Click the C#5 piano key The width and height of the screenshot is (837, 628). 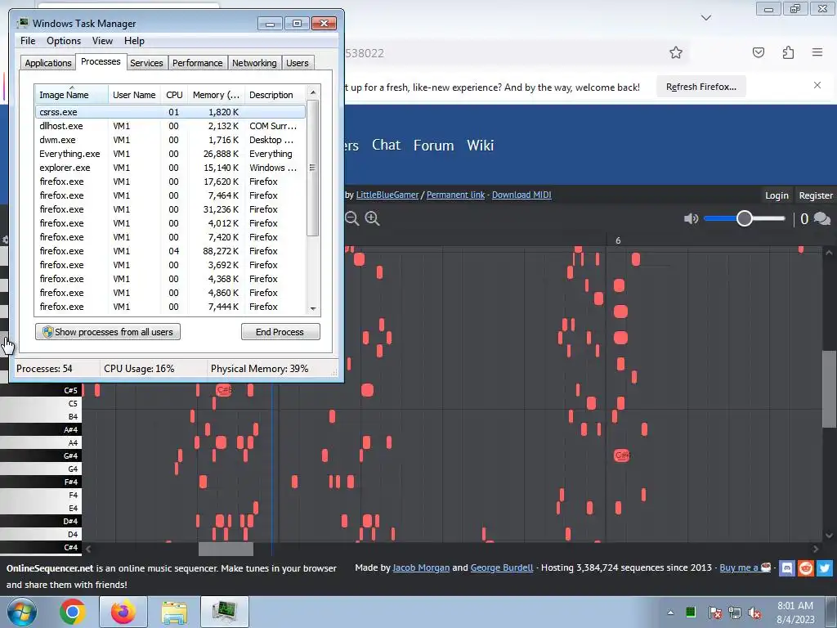click(x=41, y=390)
